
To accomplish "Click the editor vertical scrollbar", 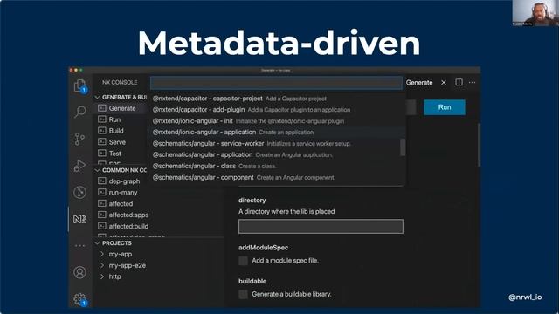I will tap(479, 145).
